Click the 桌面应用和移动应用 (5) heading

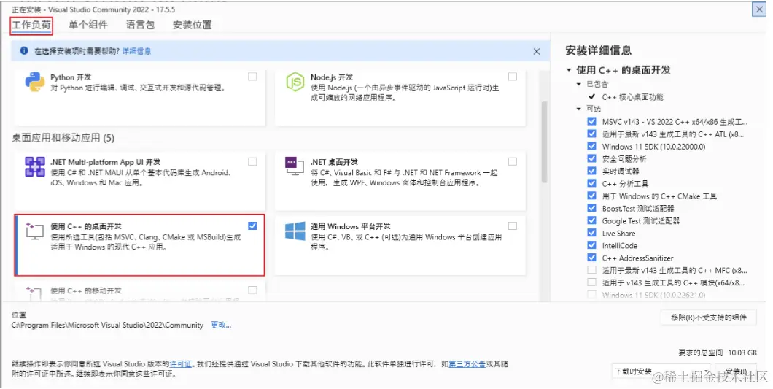63,138
